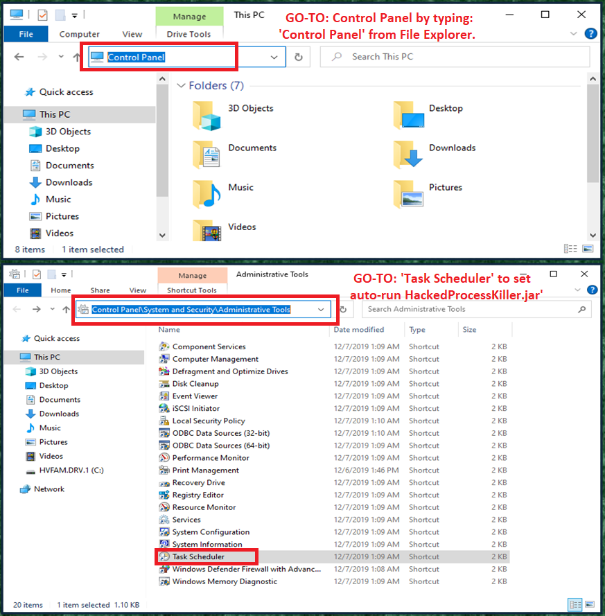Open recent locations dropdown in This PC
This screenshot has width=605, height=616.
[x=61, y=57]
